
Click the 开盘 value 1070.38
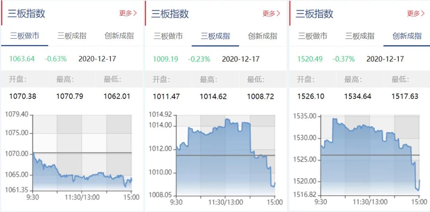[x=23, y=96]
